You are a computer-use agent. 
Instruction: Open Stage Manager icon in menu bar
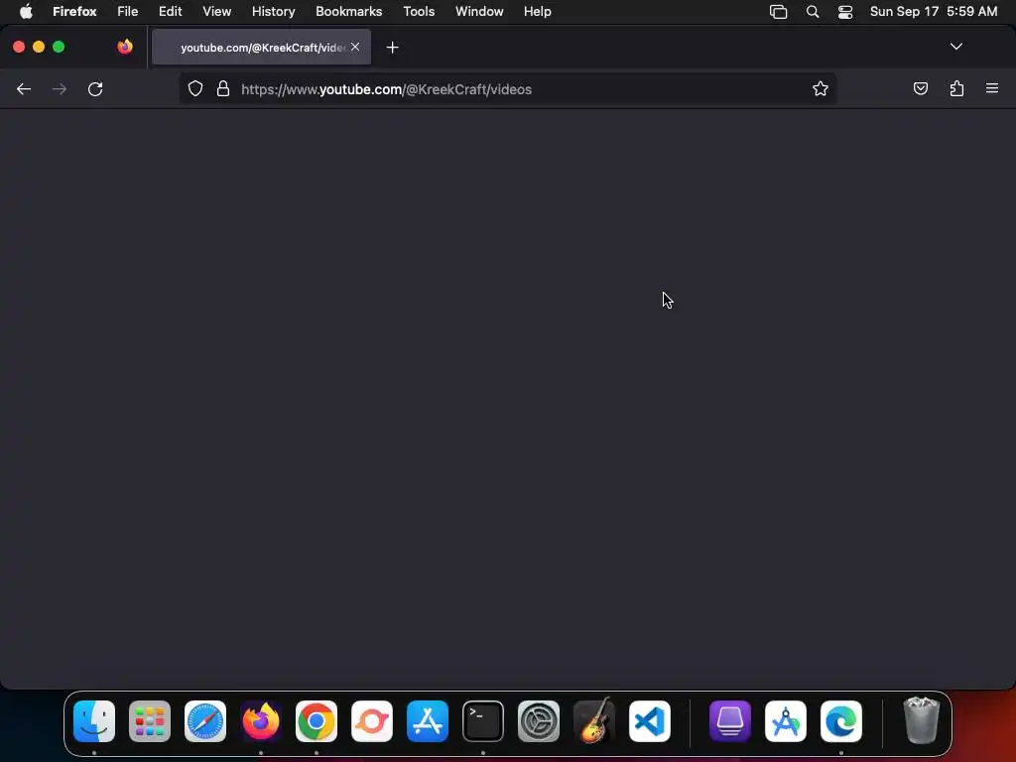tap(778, 12)
